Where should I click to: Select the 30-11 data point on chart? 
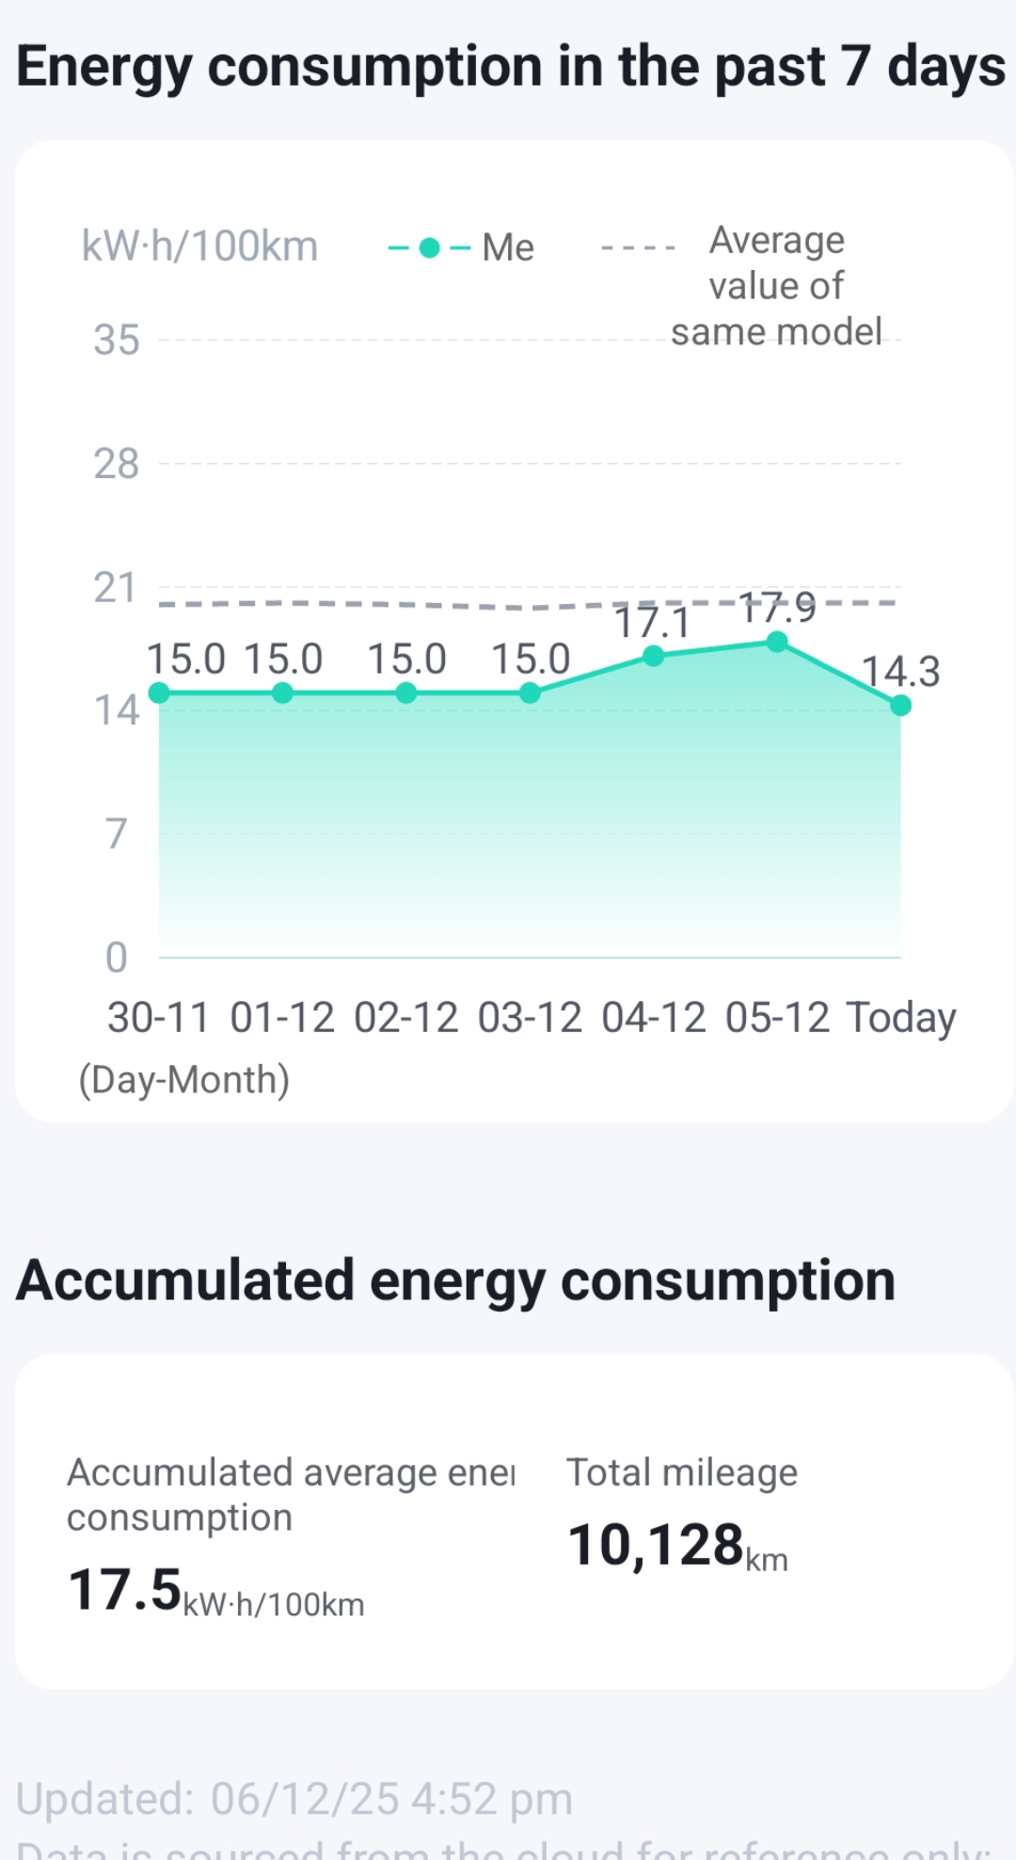point(159,693)
